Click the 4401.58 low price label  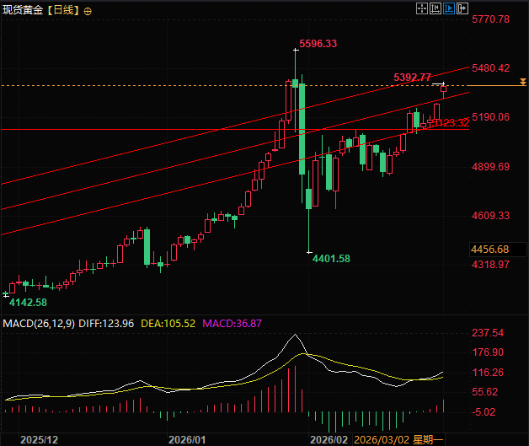[331, 259]
